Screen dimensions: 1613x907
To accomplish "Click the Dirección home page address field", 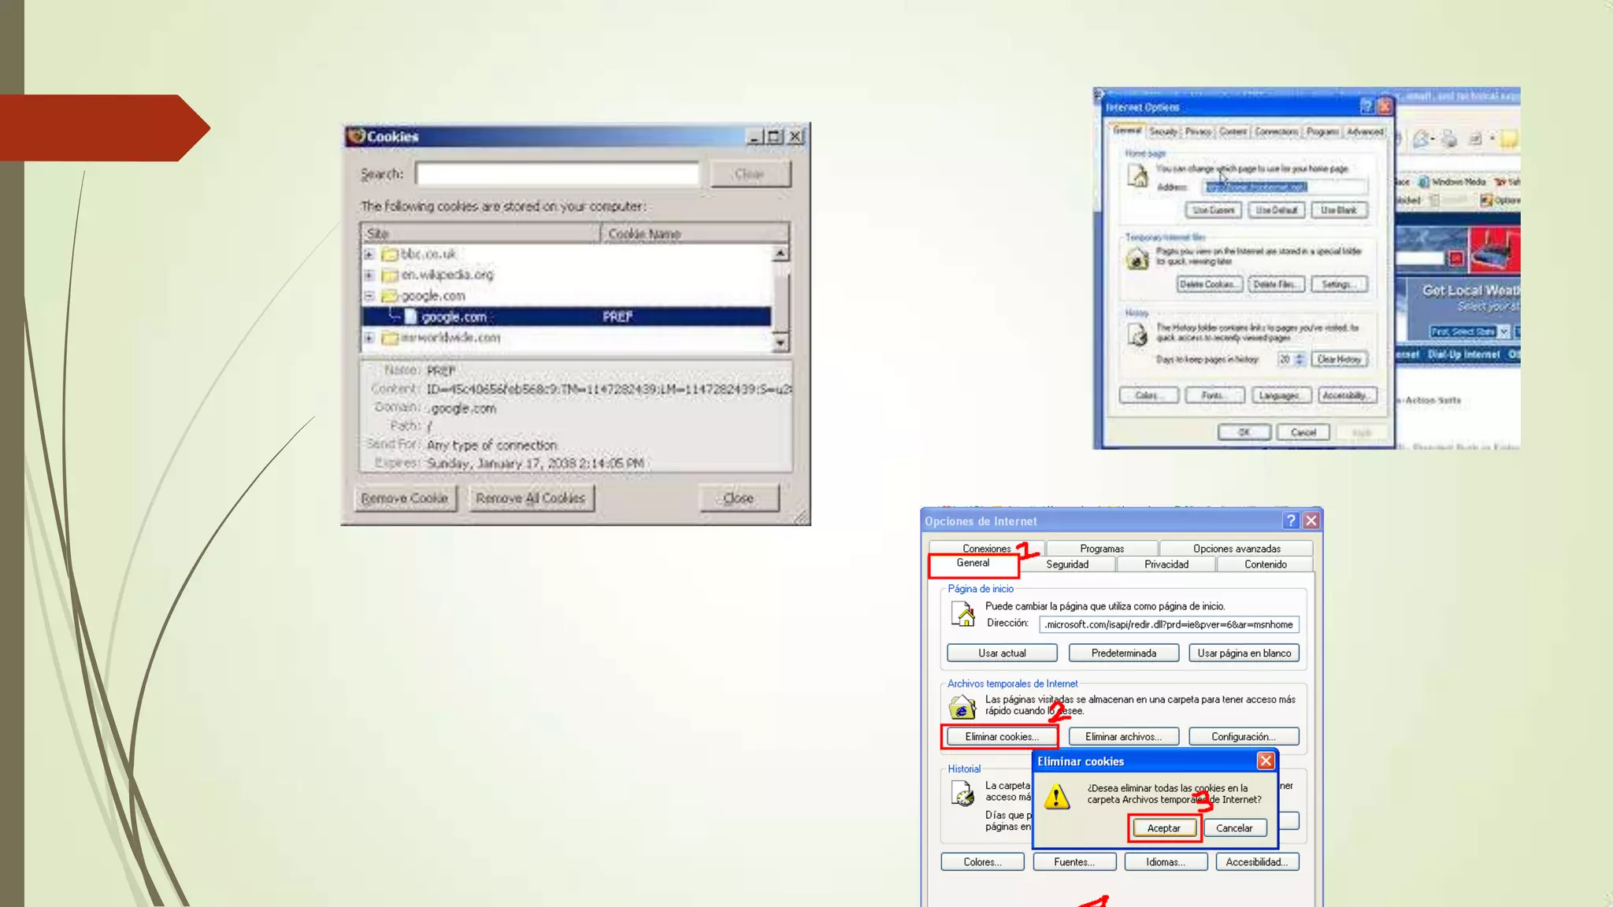I will tap(1169, 624).
